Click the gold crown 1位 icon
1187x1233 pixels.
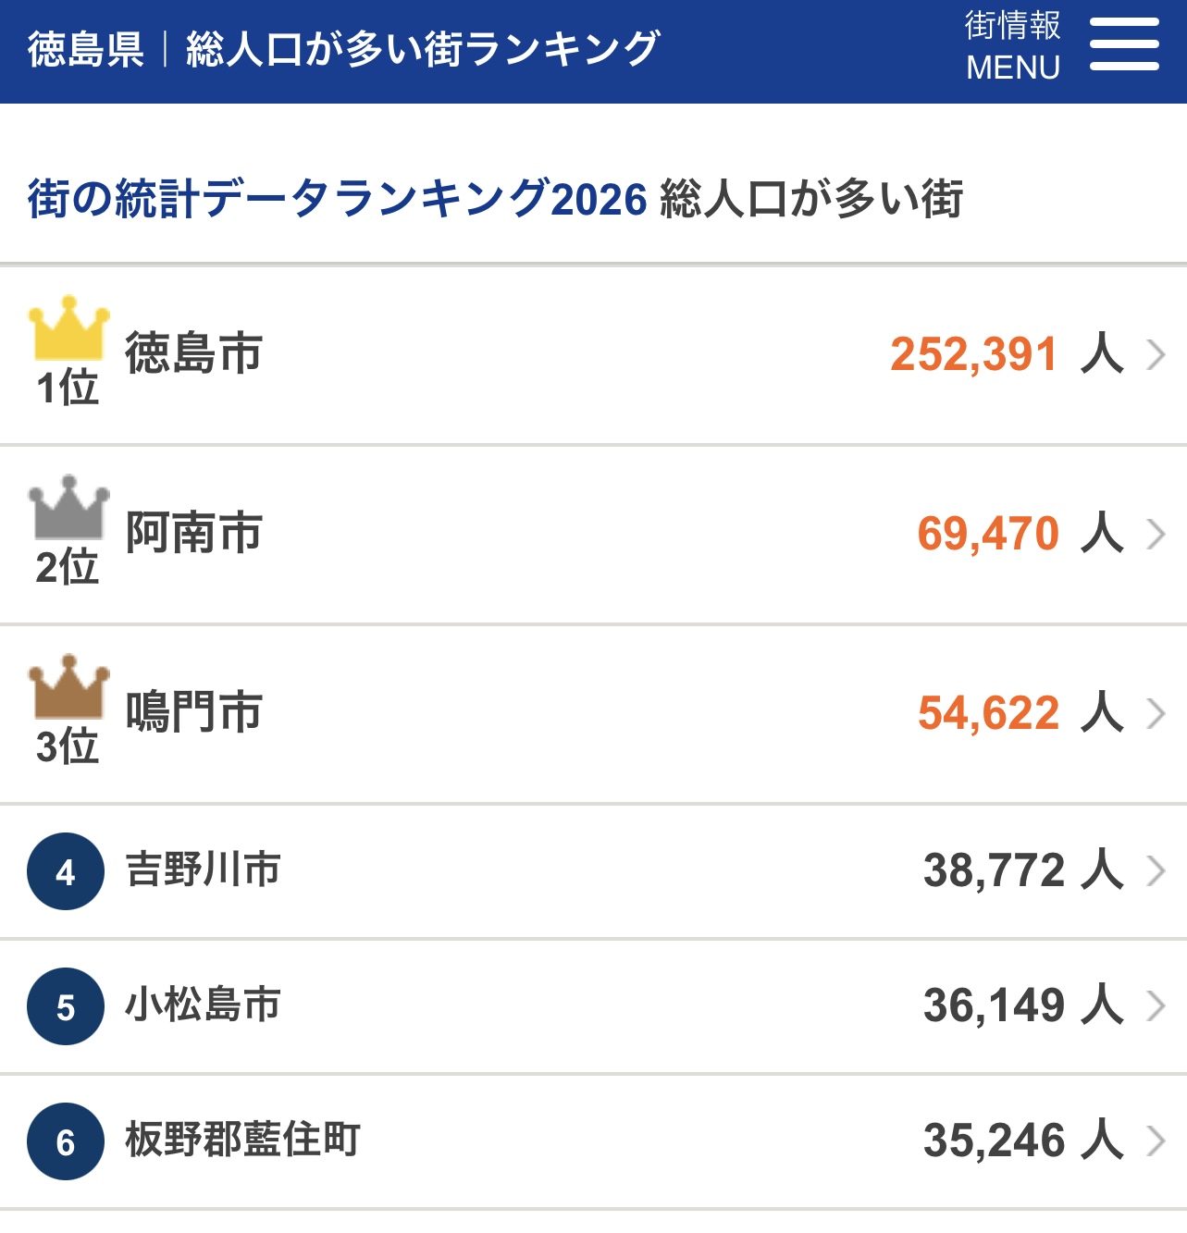pyautogui.click(x=68, y=351)
